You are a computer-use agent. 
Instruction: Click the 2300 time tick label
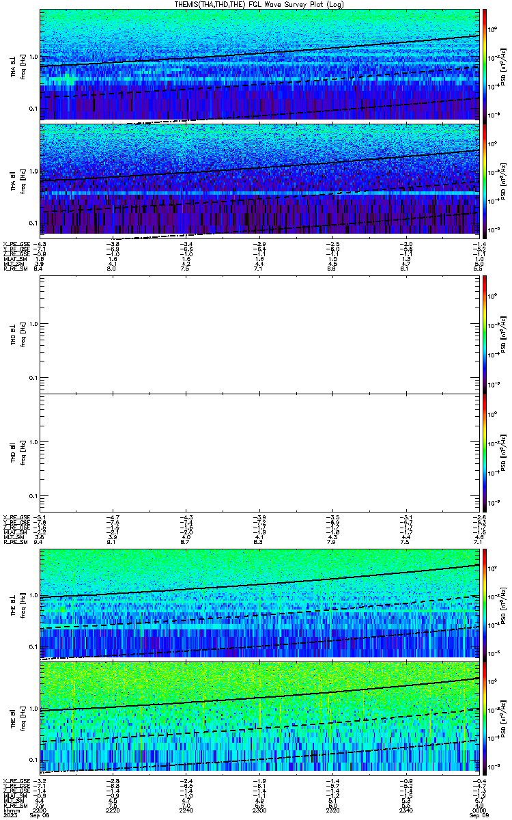(x=259, y=810)
